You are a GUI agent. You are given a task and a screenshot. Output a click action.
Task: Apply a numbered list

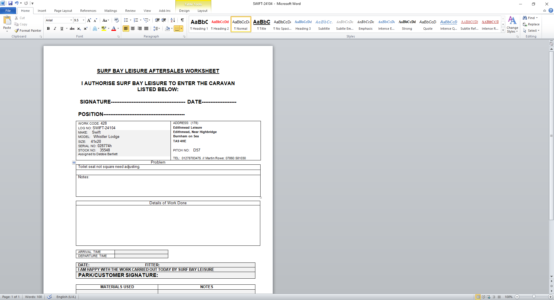coord(136,20)
